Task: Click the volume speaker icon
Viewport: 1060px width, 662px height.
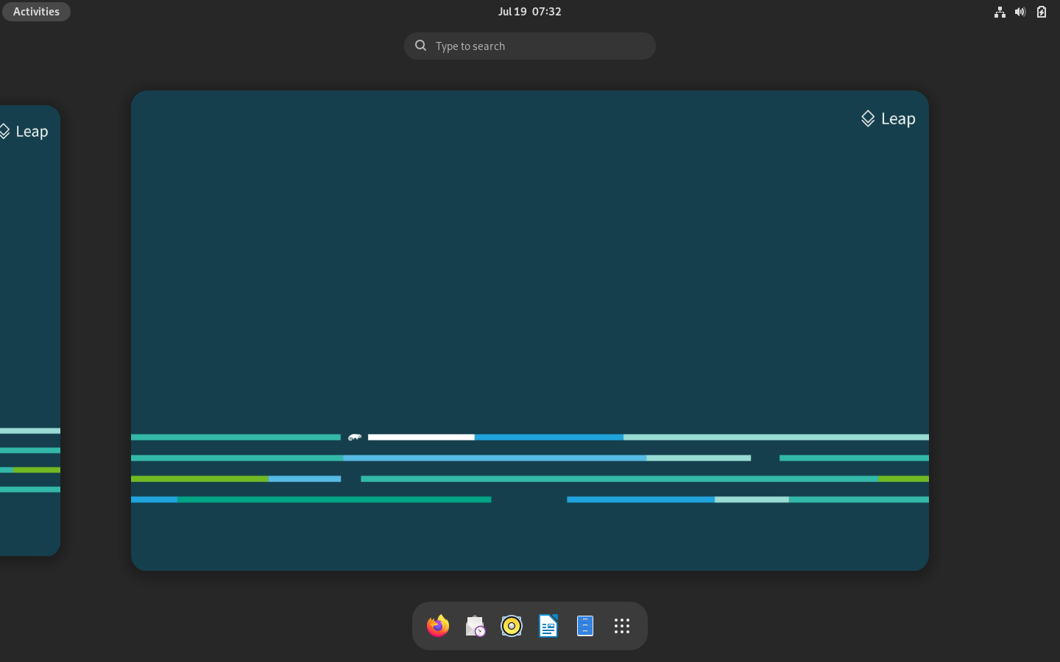Action: click(x=1020, y=12)
